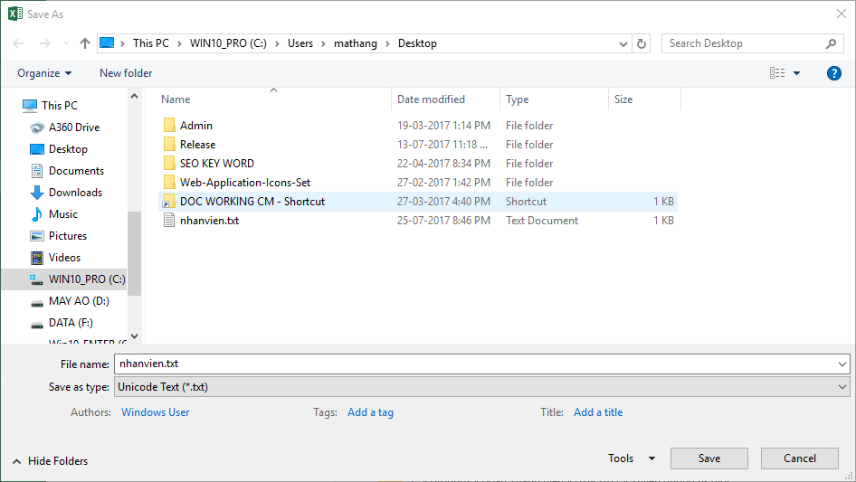Screen dimensions: 856x482
Task: Select This PC in navigation pane
Action: (x=60, y=105)
